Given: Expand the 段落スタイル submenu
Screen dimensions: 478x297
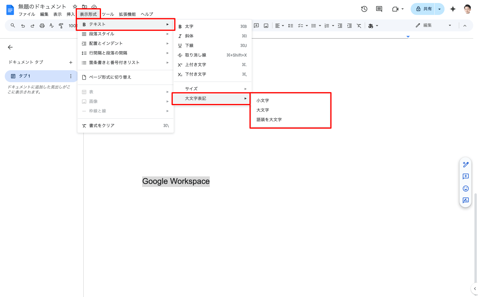Looking at the screenshot, I should 125,34.
